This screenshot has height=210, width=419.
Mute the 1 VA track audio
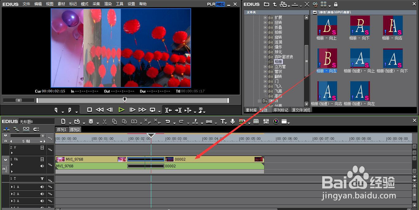[42, 166]
